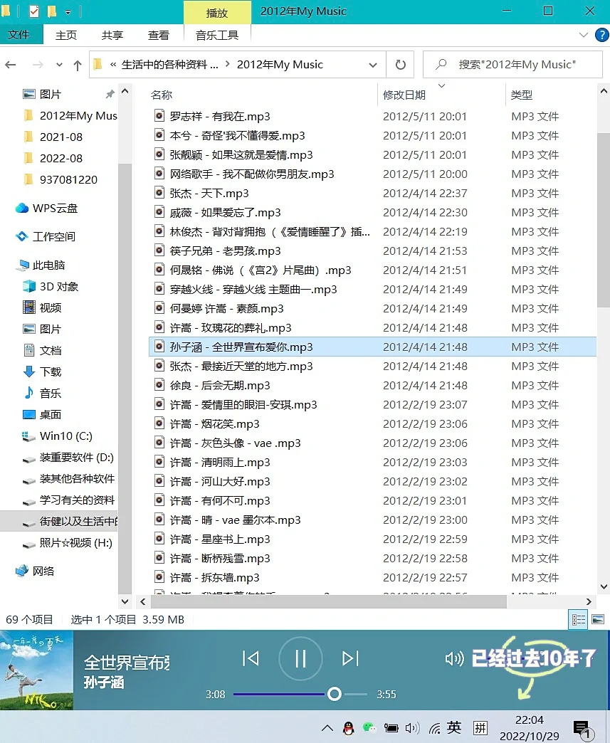The width and height of the screenshot is (610, 743).
Task: Click inside the 搜索 search box
Action: coord(512,64)
